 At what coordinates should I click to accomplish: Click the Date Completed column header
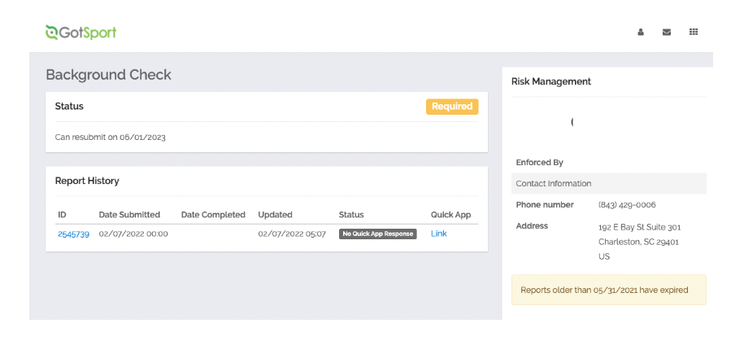click(x=213, y=215)
